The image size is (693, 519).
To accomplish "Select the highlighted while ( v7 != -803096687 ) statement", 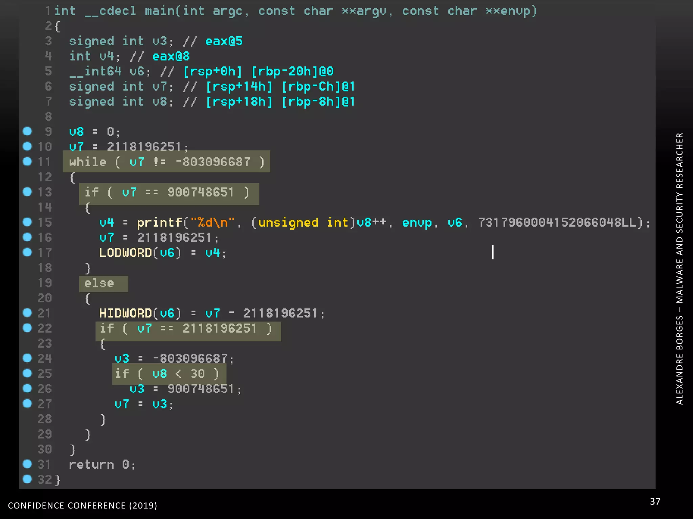I will 166,162.
